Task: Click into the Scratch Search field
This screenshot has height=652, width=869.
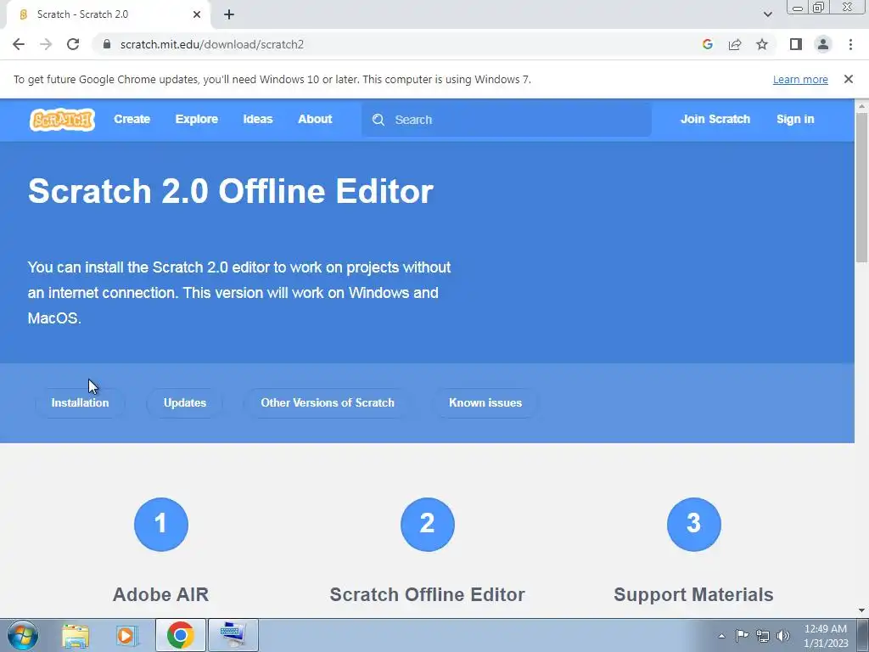Action: pos(506,120)
